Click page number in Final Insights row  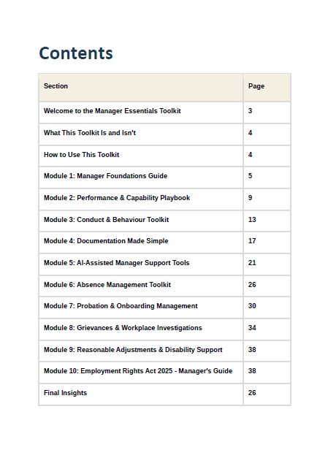click(252, 393)
